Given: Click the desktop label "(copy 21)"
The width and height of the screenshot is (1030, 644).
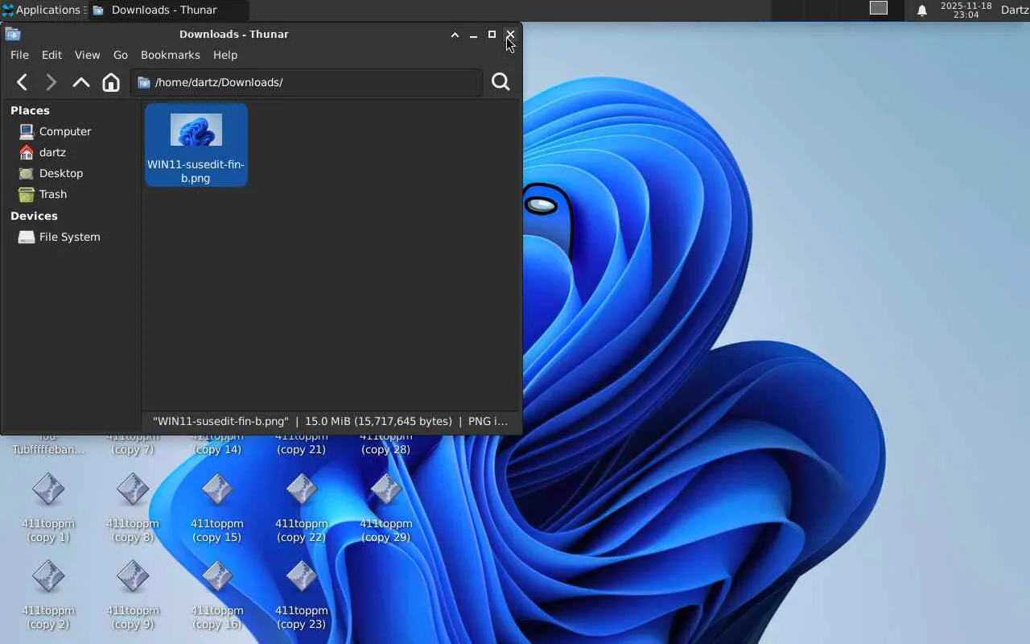Looking at the screenshot, I should coord(302,449).
